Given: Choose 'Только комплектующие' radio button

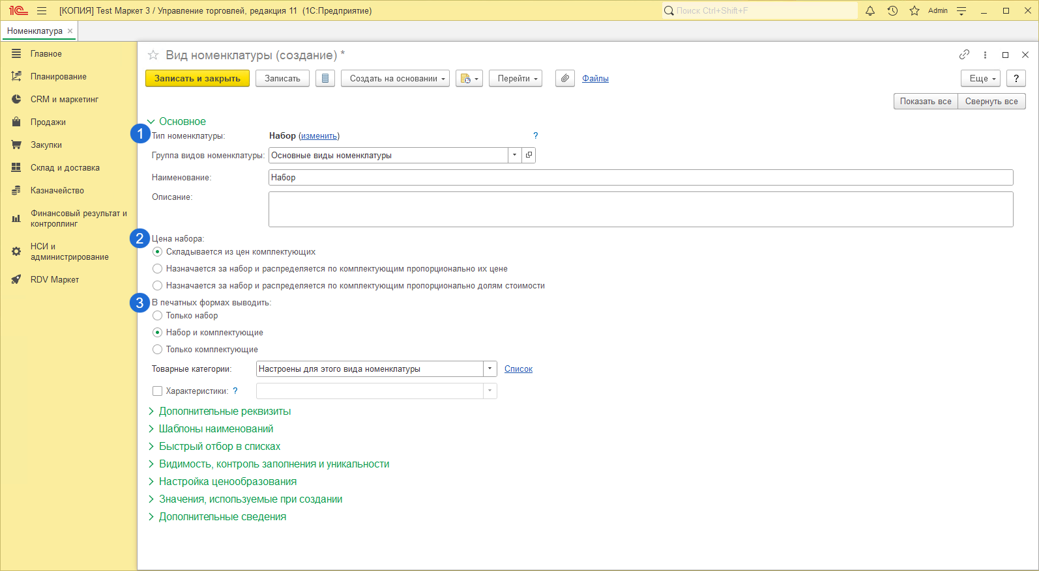Looking at the screenshot, I should click(158, 350).
